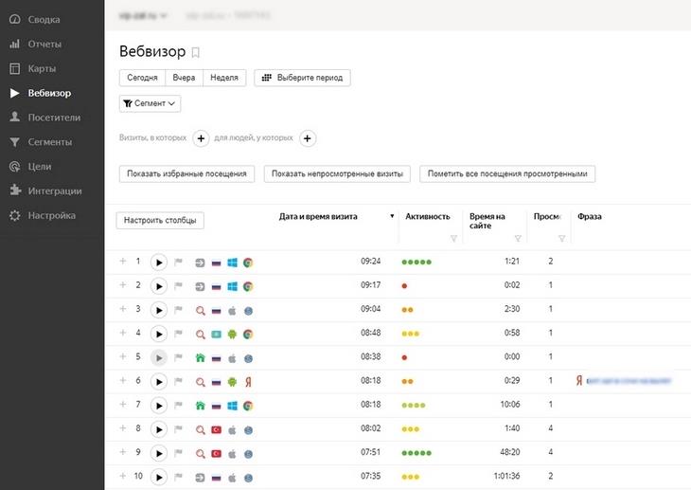Add condition after 'для людей, у которых'
This screenshot has height=490, width=691.
tap(308, 138)
